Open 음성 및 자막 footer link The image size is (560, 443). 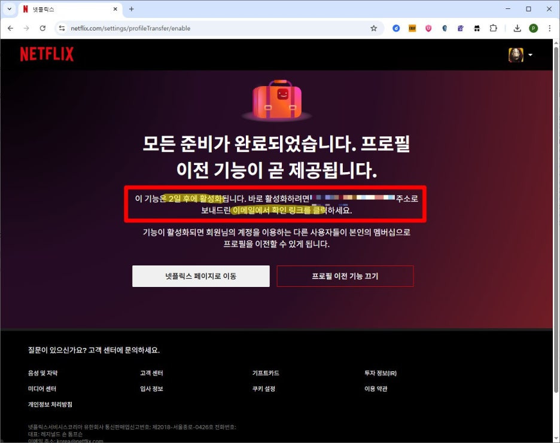click(x=42, y=373)
